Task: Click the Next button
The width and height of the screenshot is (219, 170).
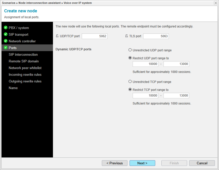Action: coord(142,163)
